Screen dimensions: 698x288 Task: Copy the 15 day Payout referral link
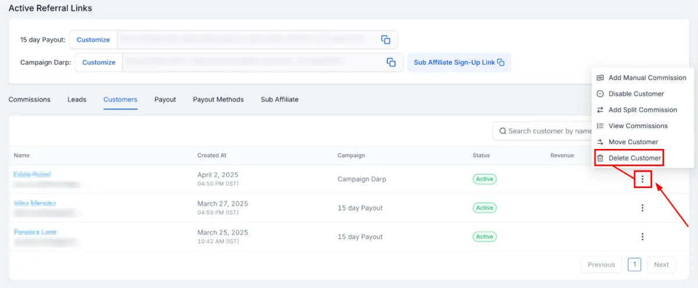[386, 40]
